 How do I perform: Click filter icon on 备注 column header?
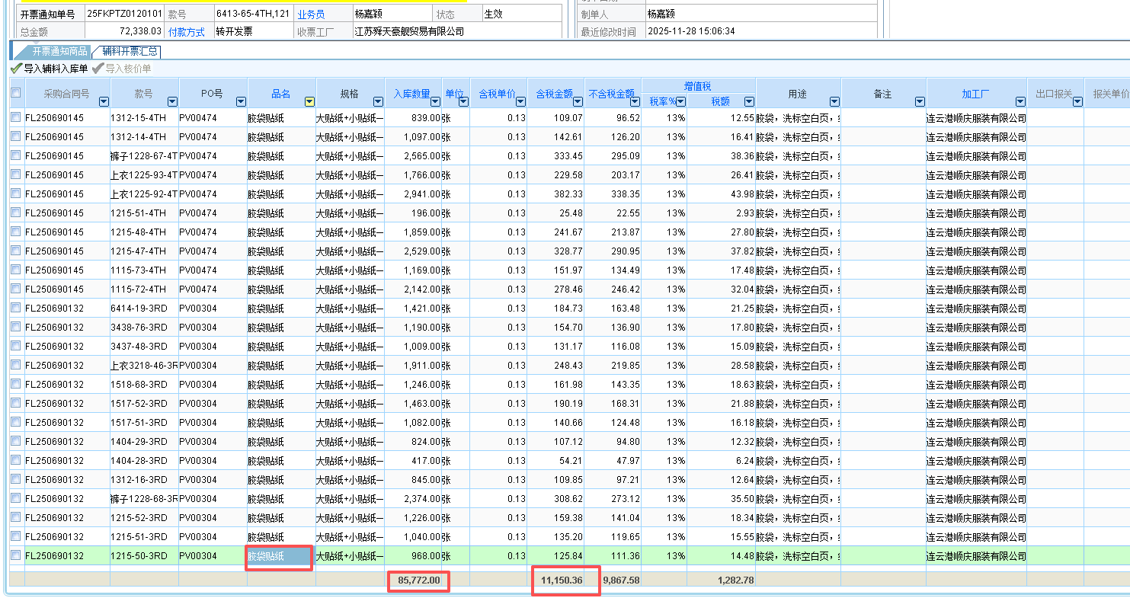click(x=920, y=101)
